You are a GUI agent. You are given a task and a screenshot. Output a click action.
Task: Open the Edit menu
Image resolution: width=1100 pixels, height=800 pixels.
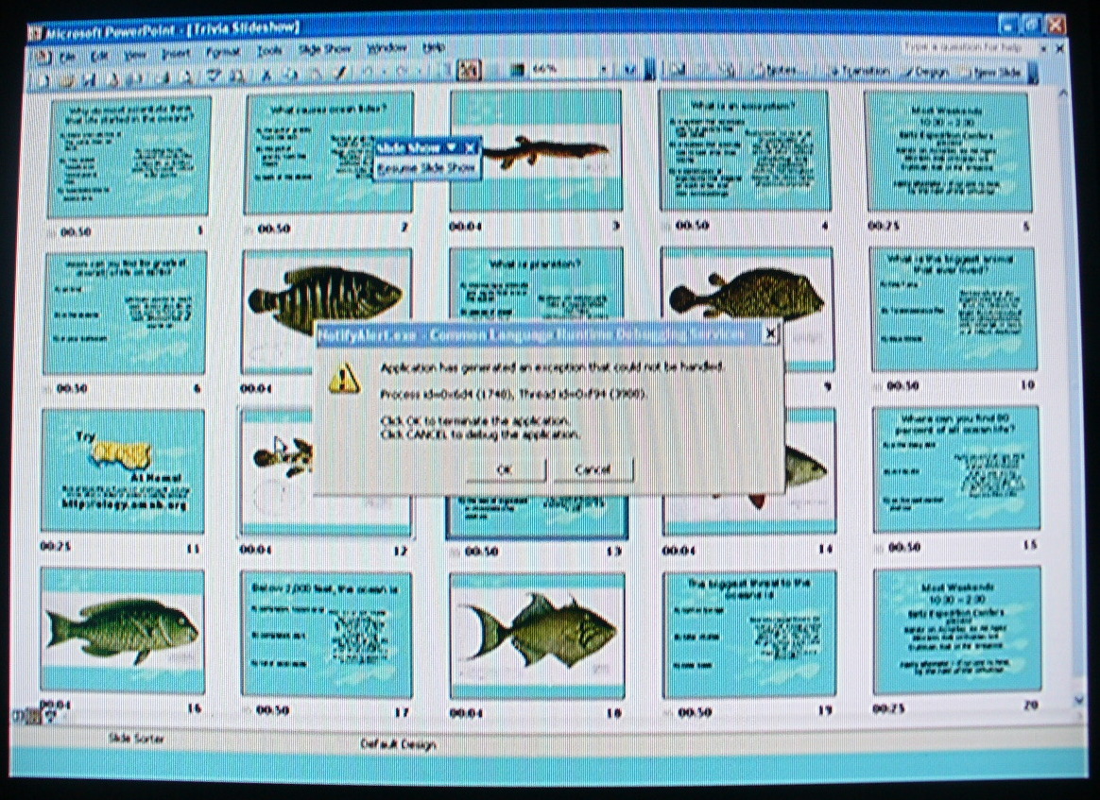pyautogui.click(x=100, y=56)
